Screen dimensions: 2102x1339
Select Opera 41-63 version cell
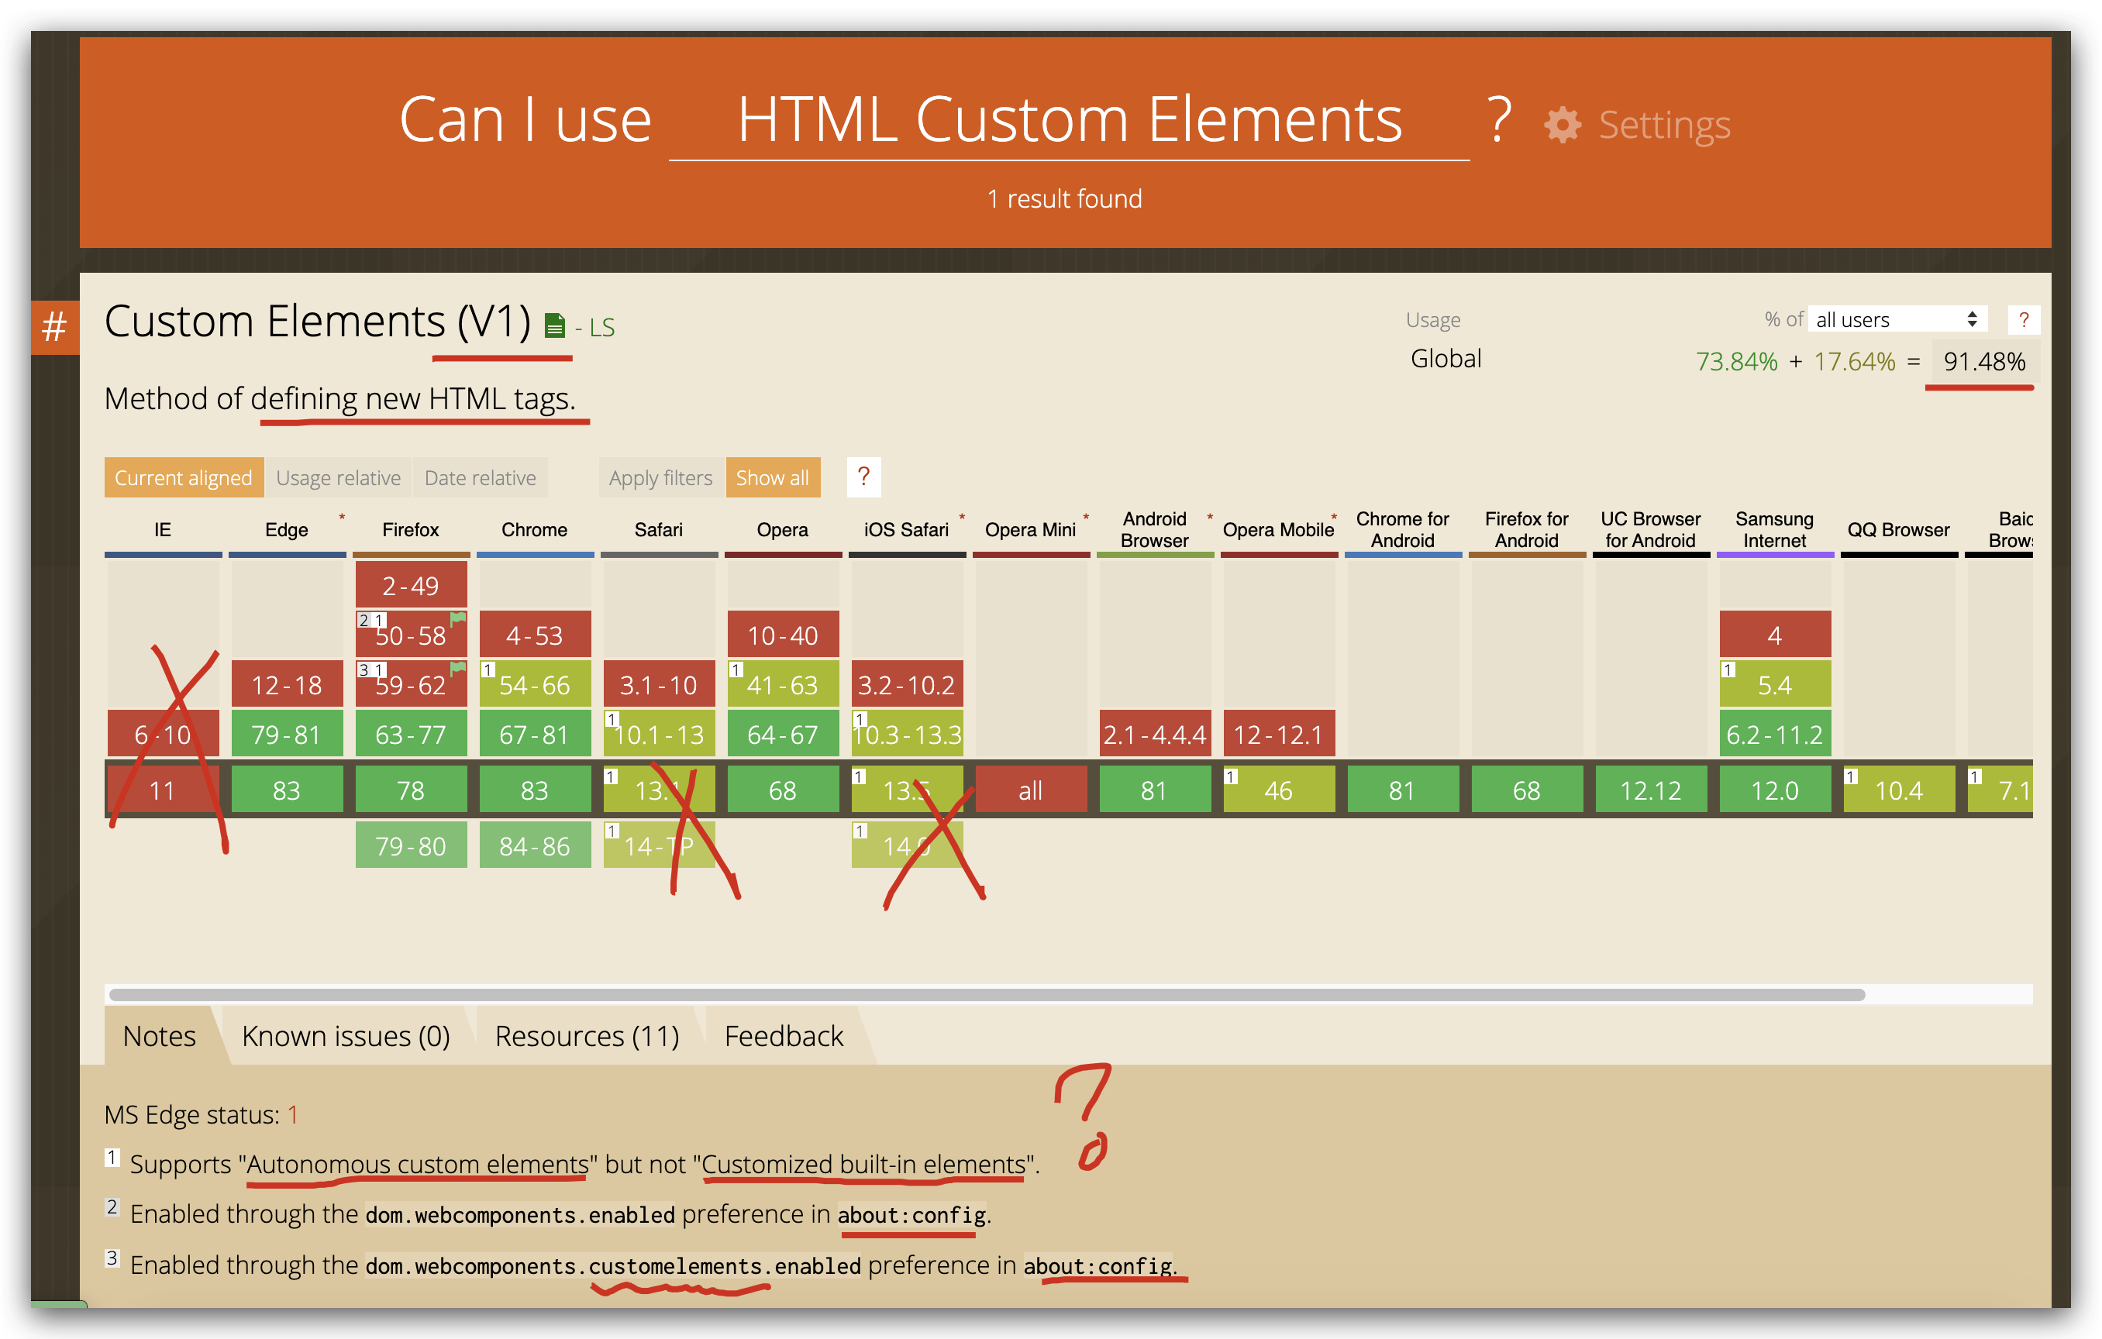click(783, 684)
